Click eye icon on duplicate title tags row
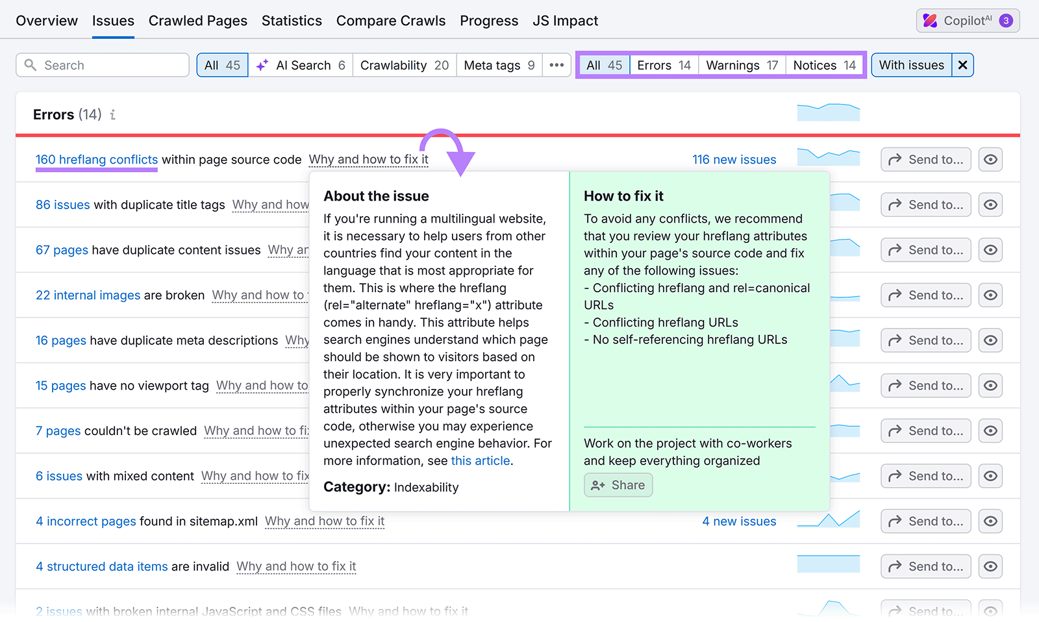Image resolution: width=1039 pixels, height=622 pixels. coord(990,205)
